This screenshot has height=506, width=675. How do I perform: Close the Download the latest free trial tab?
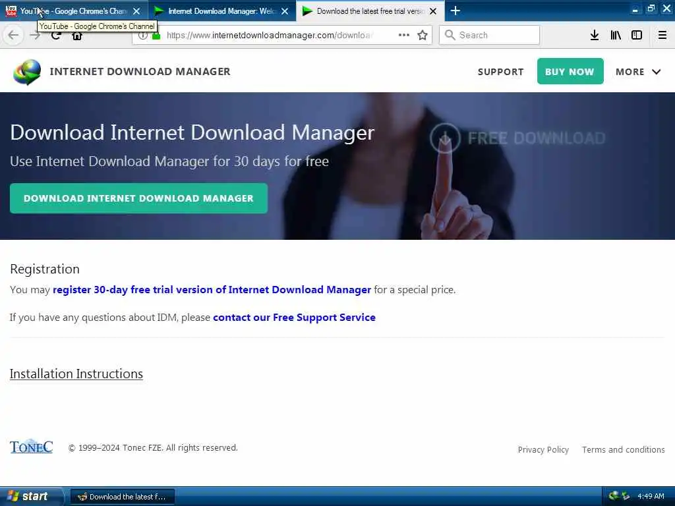click(x=433, y=11)
